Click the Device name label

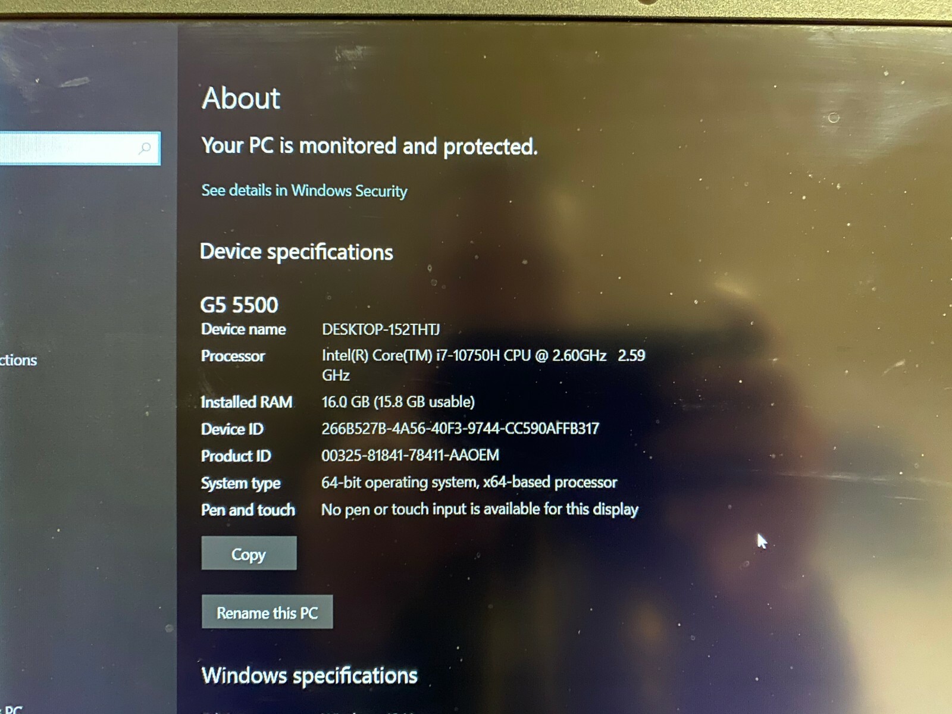point(243,329)
